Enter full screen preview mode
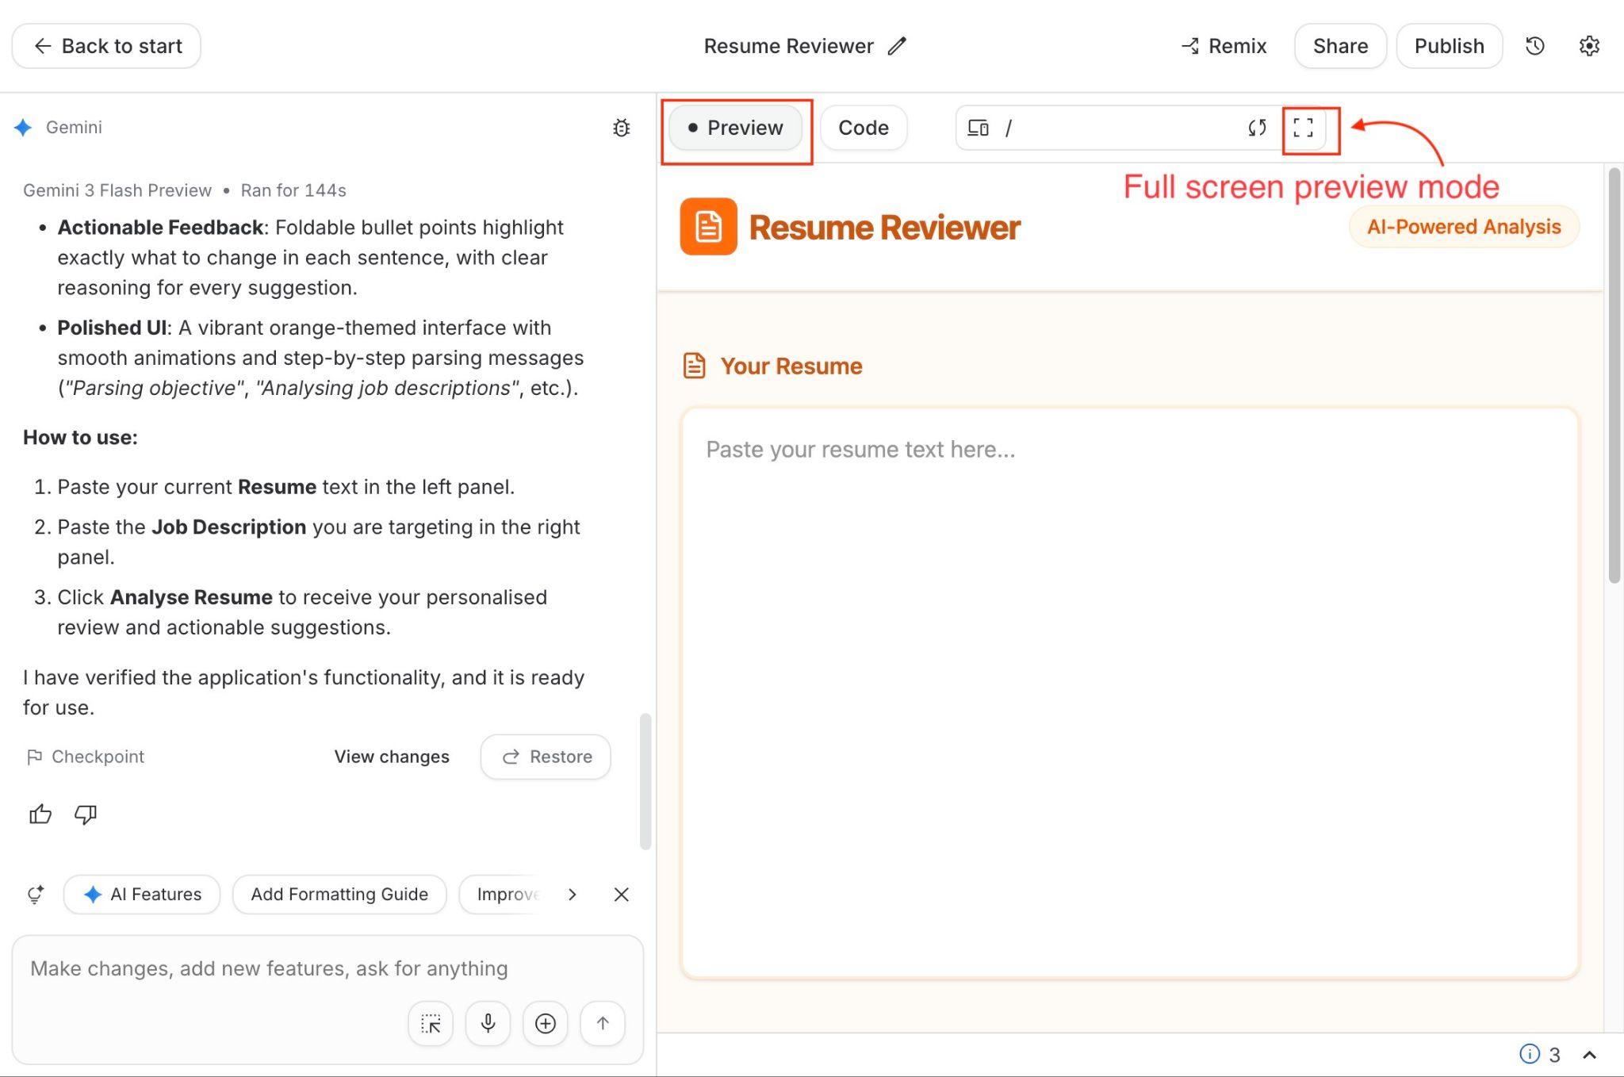1624x1077 pixels. coord(1303,128)
